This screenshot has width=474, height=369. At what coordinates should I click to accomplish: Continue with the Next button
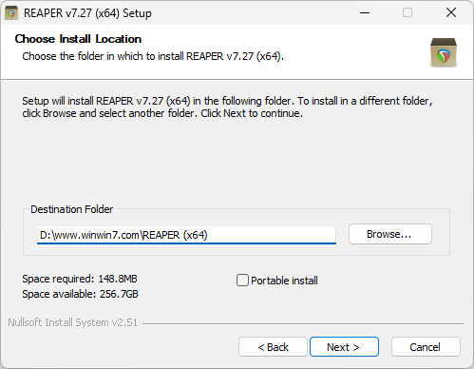coord(344,347)
